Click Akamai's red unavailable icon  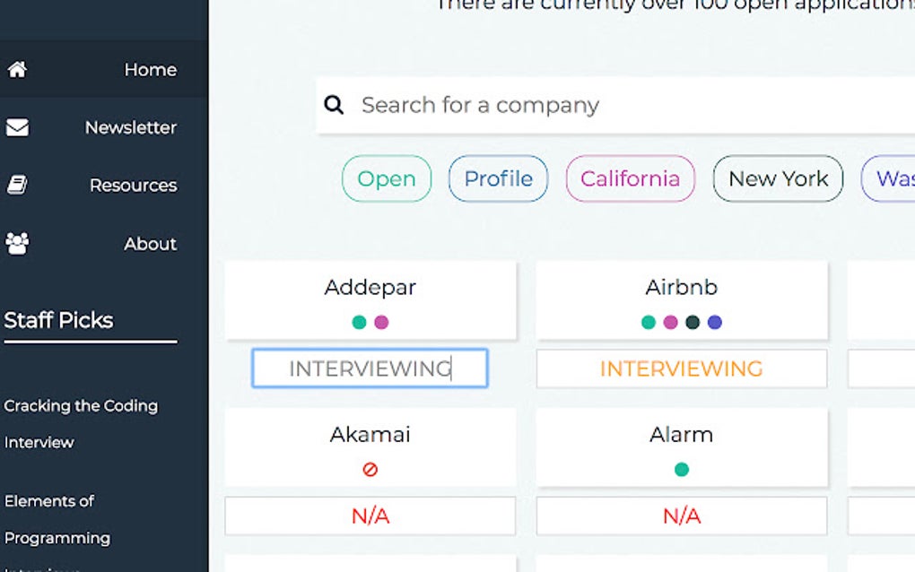370,469
